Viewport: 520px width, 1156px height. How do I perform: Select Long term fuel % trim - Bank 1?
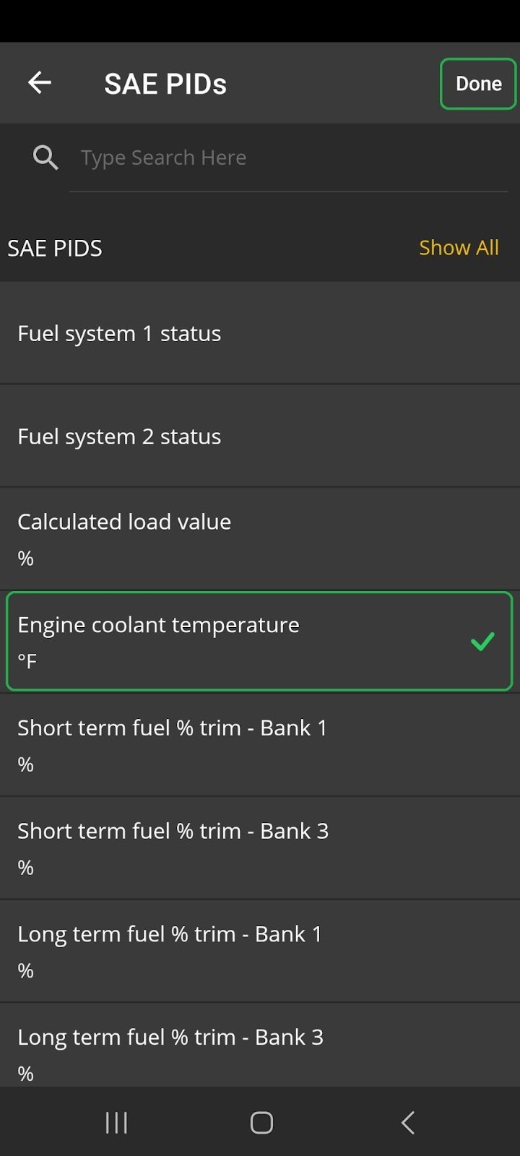[260, 950]
